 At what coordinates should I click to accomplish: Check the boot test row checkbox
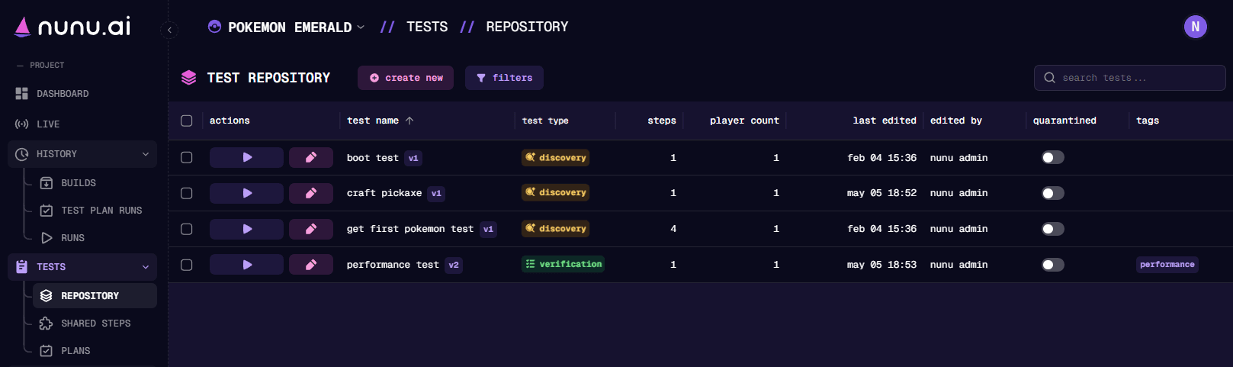point(187,157)
